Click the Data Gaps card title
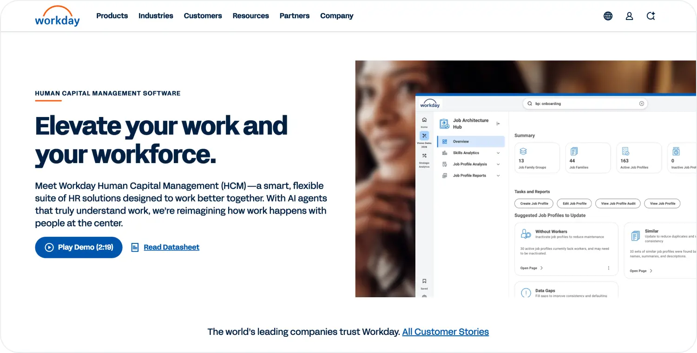This screenshot has width=697, height=353. click(x=545, y=291)
